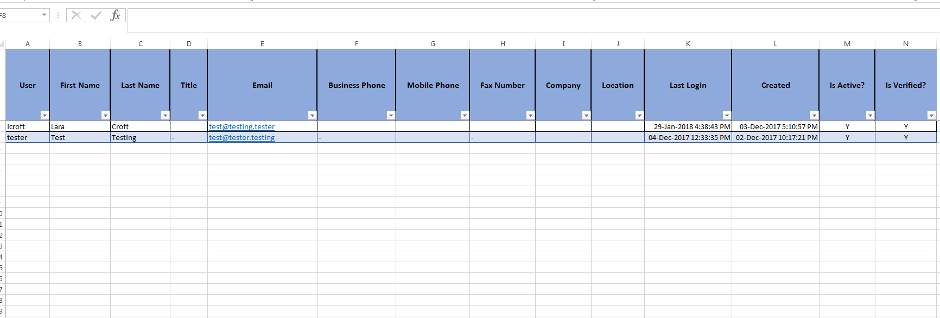This screenshot has width=940, height=318.
Task: Open the test@tester.testing email link
Action: click(242, 137)
